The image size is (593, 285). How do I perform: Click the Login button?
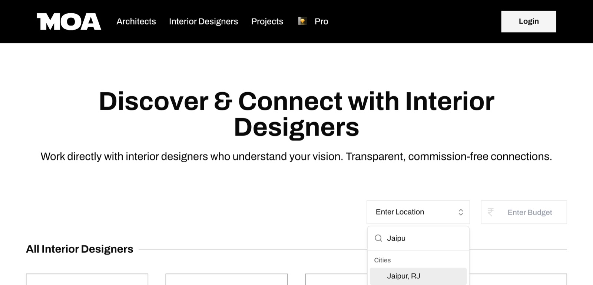pos(529,21)
